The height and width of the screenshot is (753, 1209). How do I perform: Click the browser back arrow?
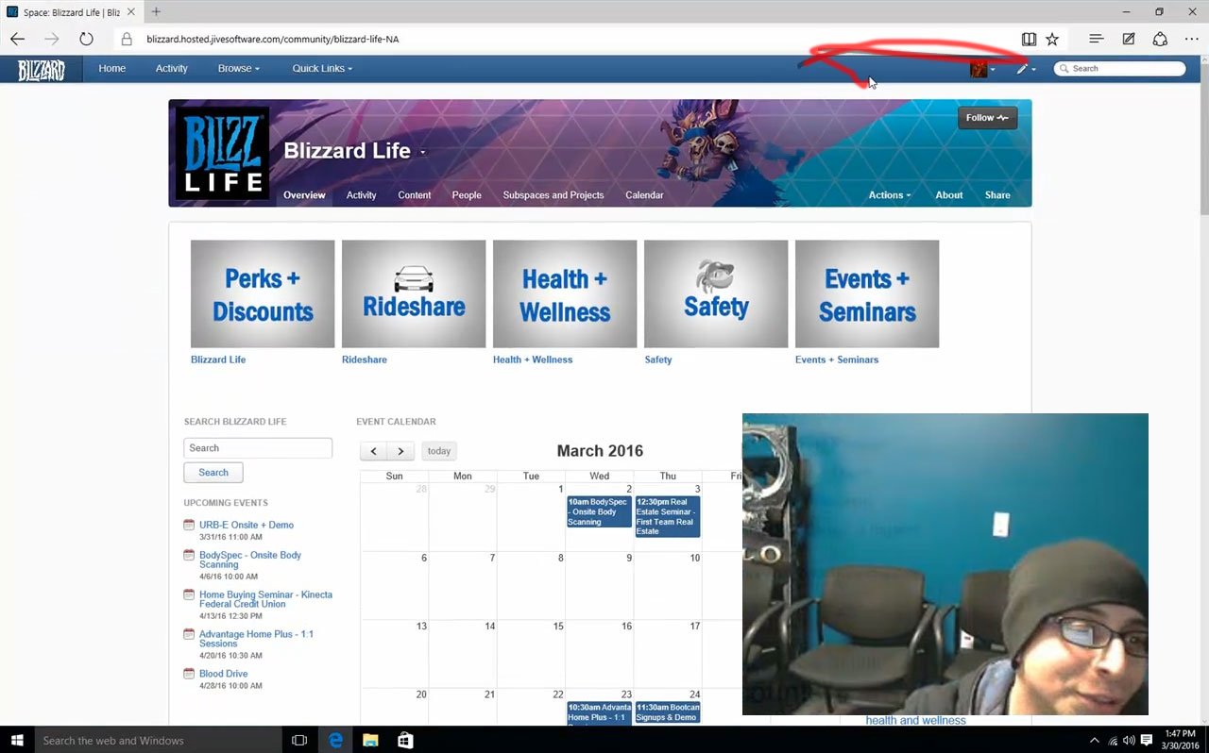click(17, 40)
